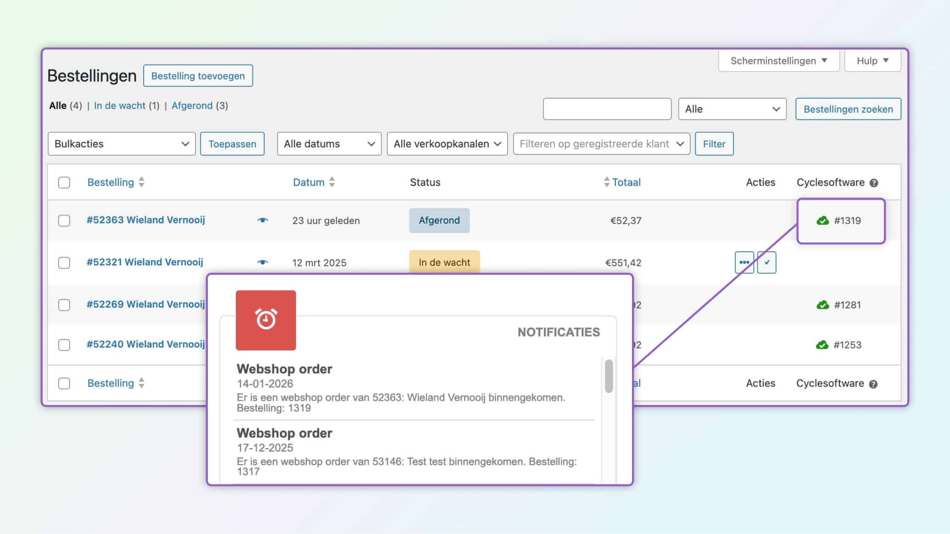Click the red alarm clock notifications icon
This screenshot has height=534, width=950.
tap(266, 320)
